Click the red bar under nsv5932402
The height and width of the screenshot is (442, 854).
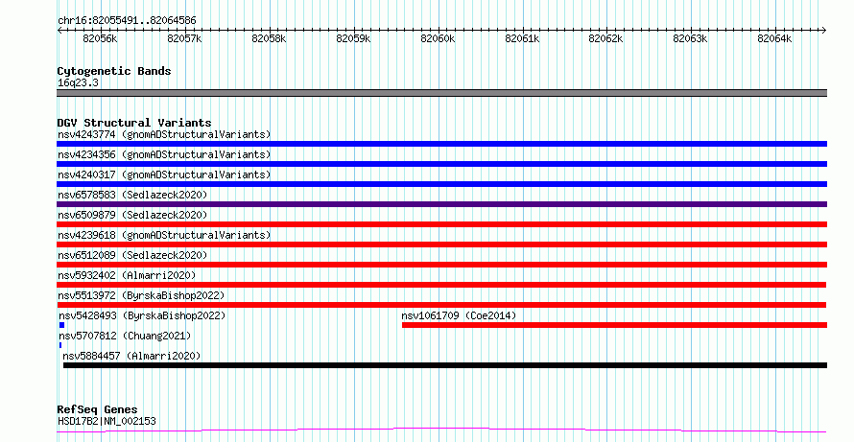(441, 285)
